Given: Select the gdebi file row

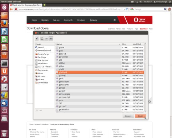Looking at the screenshot, I should [100, 69].
